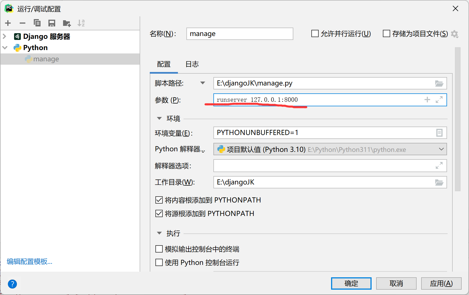The height and width of the screenshot is (295, 469).
Task: Switch to the 配置 tab
Action: coord(164,64)
